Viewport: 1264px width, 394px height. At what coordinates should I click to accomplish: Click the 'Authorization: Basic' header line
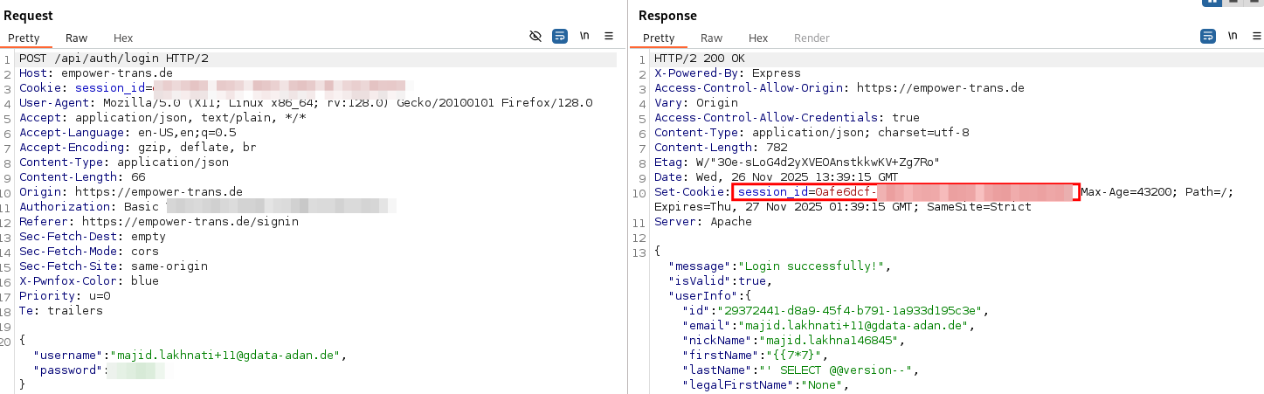[89, 207]
